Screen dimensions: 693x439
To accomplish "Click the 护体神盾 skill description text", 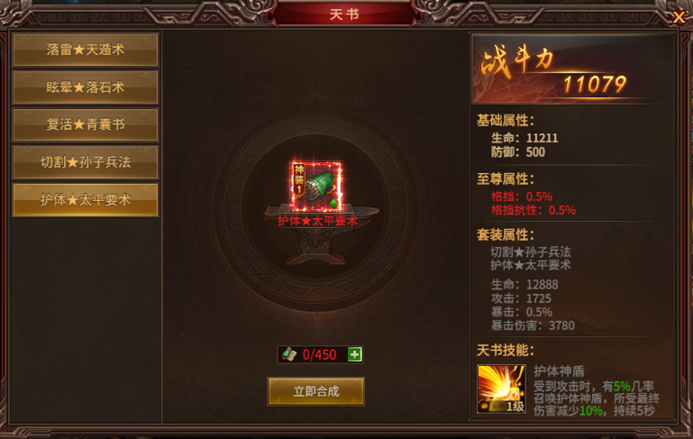I will pyautogui.click(x=596, y=398).
